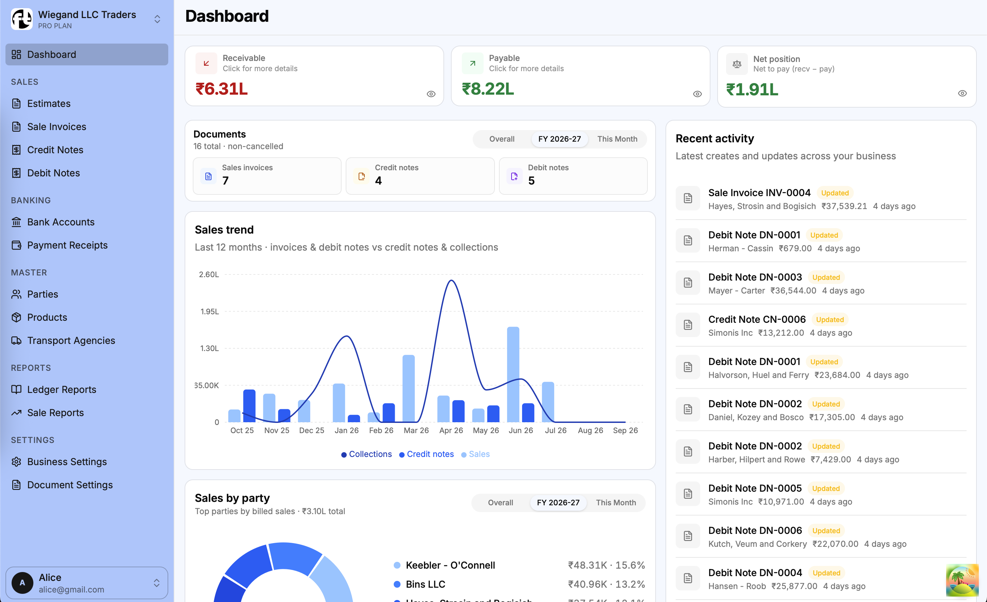Click the Payment Receipts wallet icon
The width and height of the screenshot is (987, 602).
[16, 245]
